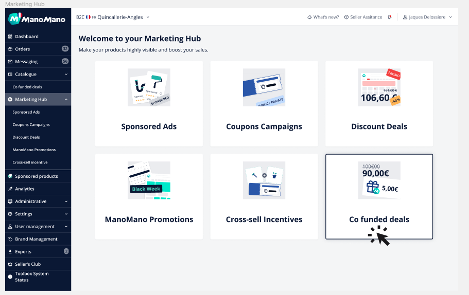469x295 pixels.
Task: Click the Exports count badge 2
Action: click(66, 251)
